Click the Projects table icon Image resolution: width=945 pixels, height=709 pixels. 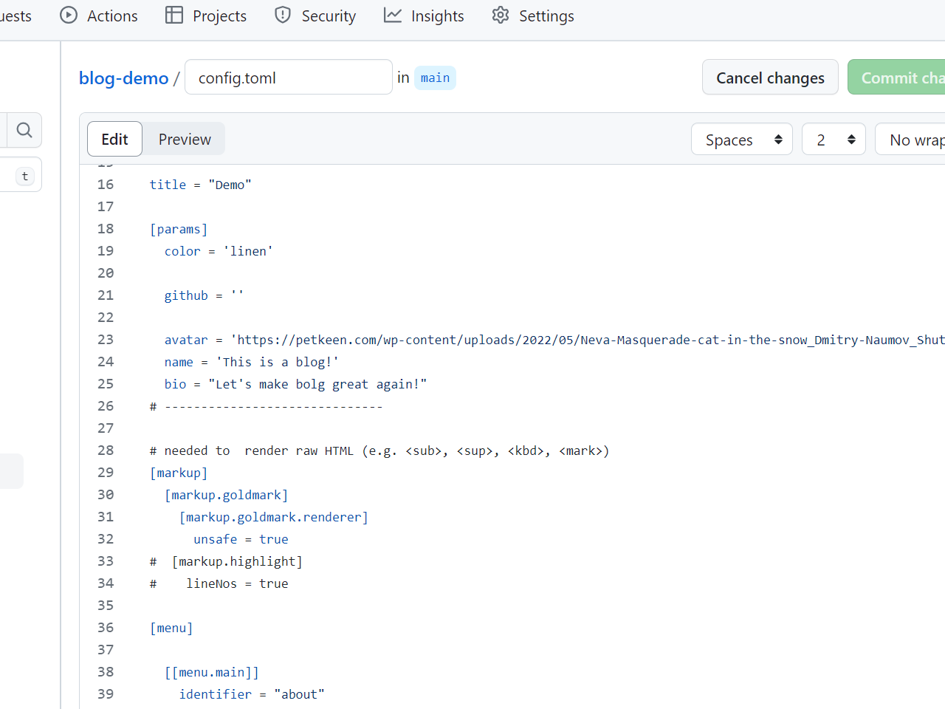[x=174, y=15]
